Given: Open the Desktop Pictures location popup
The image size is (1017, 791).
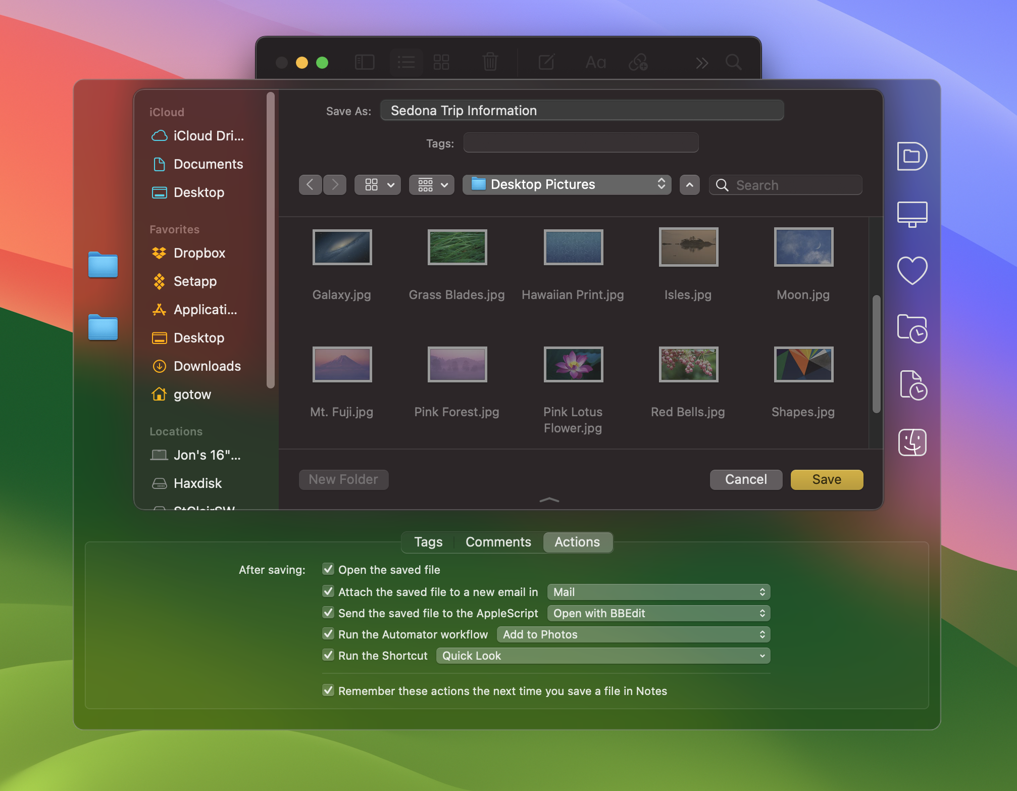Looking at the screenshot, I should tap(567, 185).
